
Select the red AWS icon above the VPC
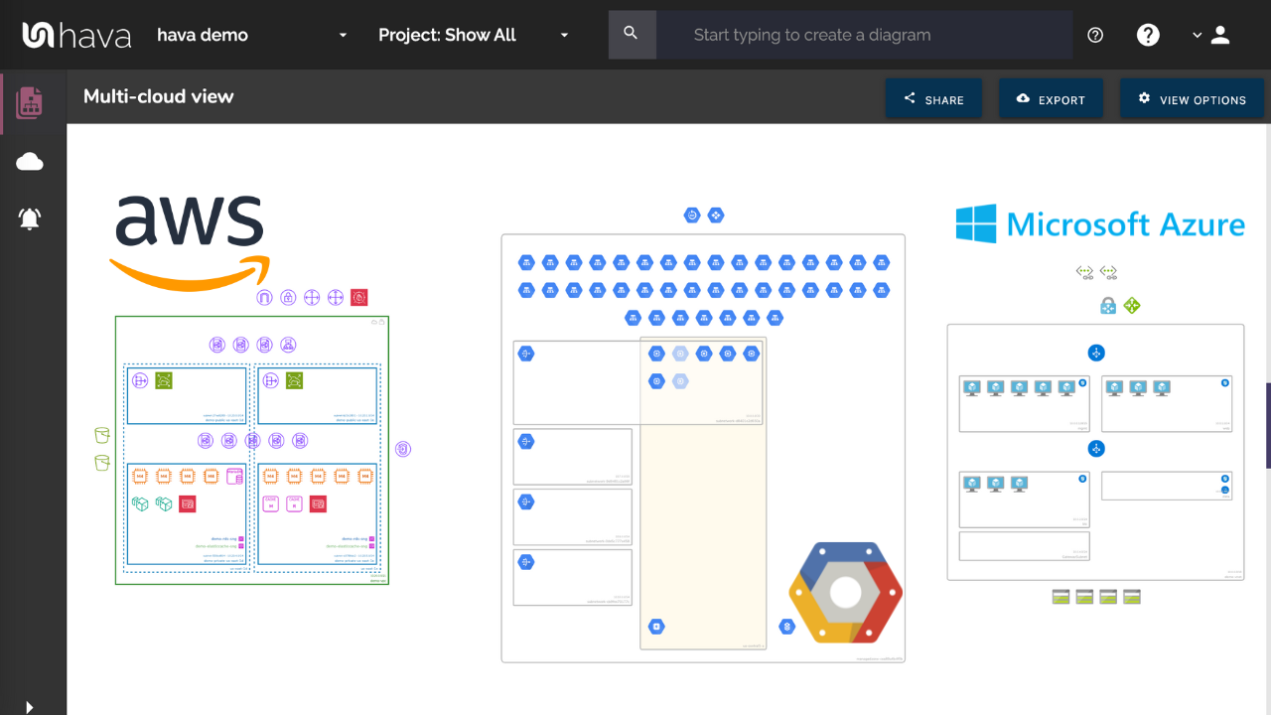359,297
